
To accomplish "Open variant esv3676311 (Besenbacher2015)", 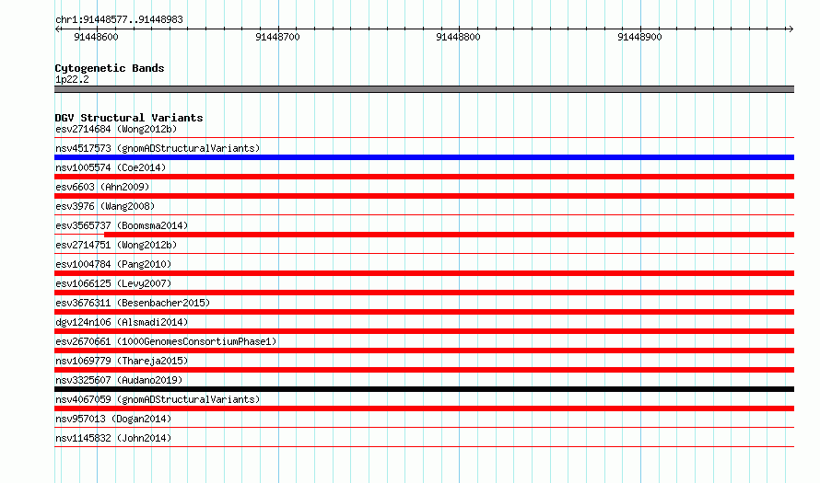I will pyautogui.click(x=133, y=303).
